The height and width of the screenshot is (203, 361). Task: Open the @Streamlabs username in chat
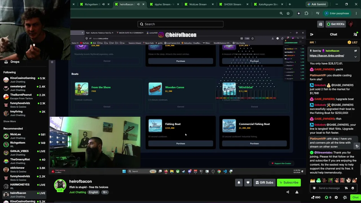323,153
